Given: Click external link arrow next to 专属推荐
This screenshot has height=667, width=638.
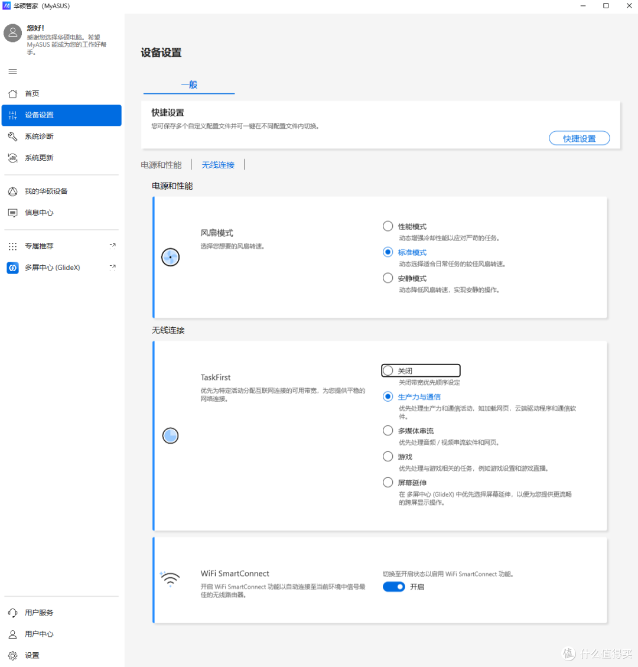Looking at the screenshot, I should (112, 246).
